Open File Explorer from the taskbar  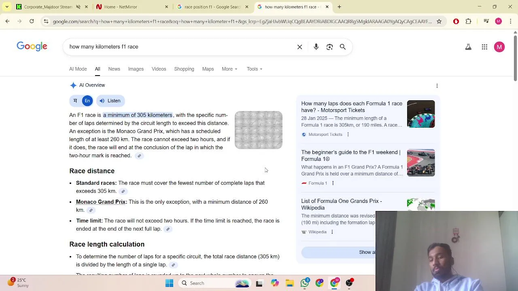point(289,283)
